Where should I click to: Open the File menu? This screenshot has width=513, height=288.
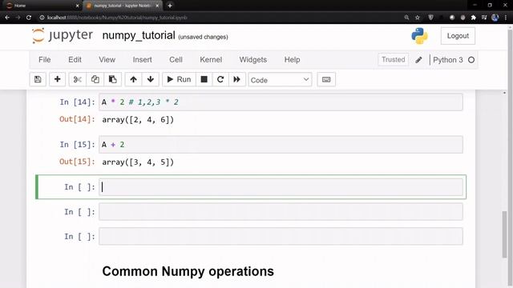45,60
